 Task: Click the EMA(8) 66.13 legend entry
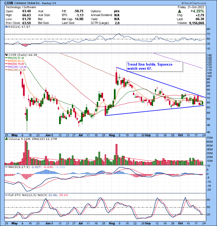[x=15, y=61]
